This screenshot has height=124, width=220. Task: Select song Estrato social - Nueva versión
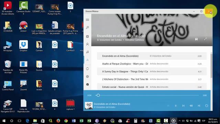(152, 87)
